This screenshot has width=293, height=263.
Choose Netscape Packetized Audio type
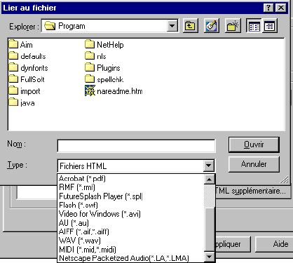click(131, 258)
